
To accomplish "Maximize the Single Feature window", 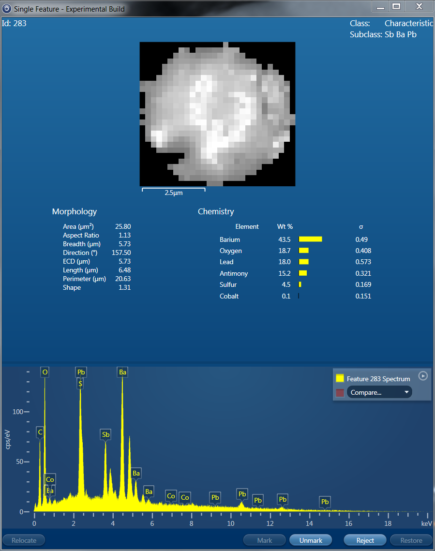I will (396, 6).
